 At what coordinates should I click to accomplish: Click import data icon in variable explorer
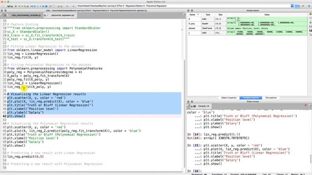311,22
